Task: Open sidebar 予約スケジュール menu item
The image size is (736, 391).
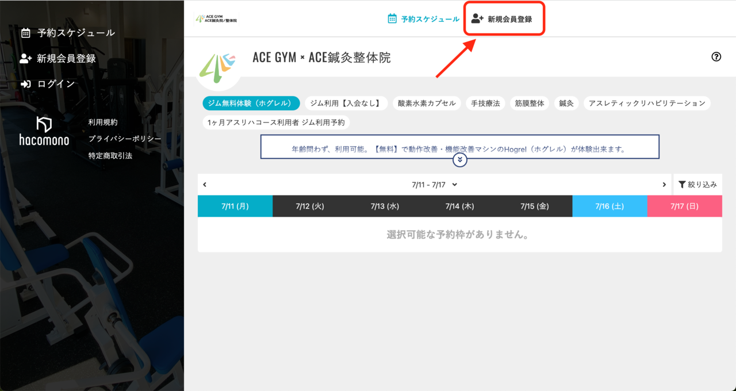Action: pos(68,33)
